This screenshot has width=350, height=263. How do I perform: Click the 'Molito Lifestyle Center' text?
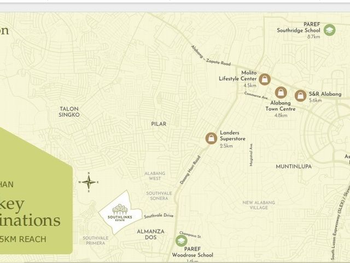238,76
